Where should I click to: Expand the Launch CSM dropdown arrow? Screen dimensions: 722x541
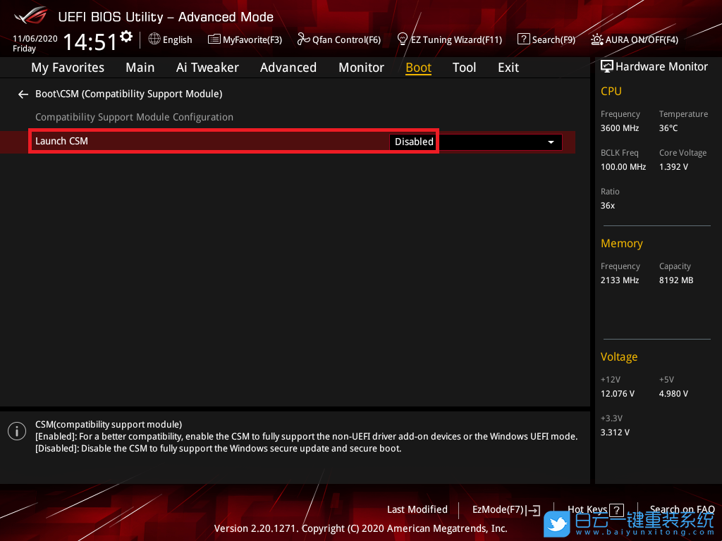pyautogui.click(x=551, y=142)
